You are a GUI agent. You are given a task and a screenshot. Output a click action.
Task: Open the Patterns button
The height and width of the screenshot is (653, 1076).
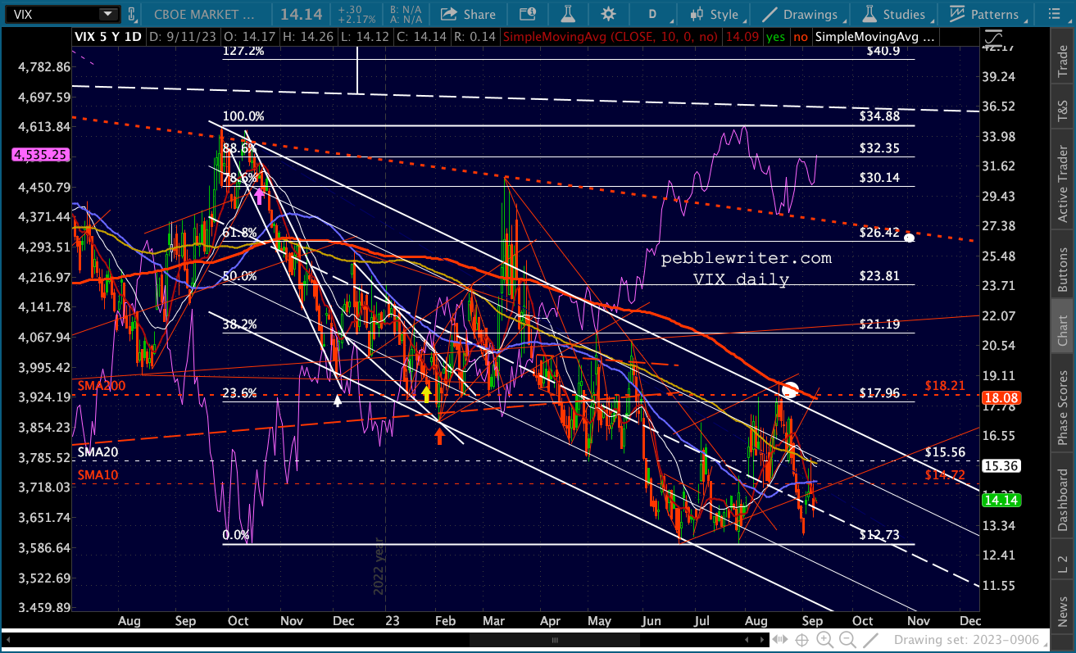click(x=983, y=14)
